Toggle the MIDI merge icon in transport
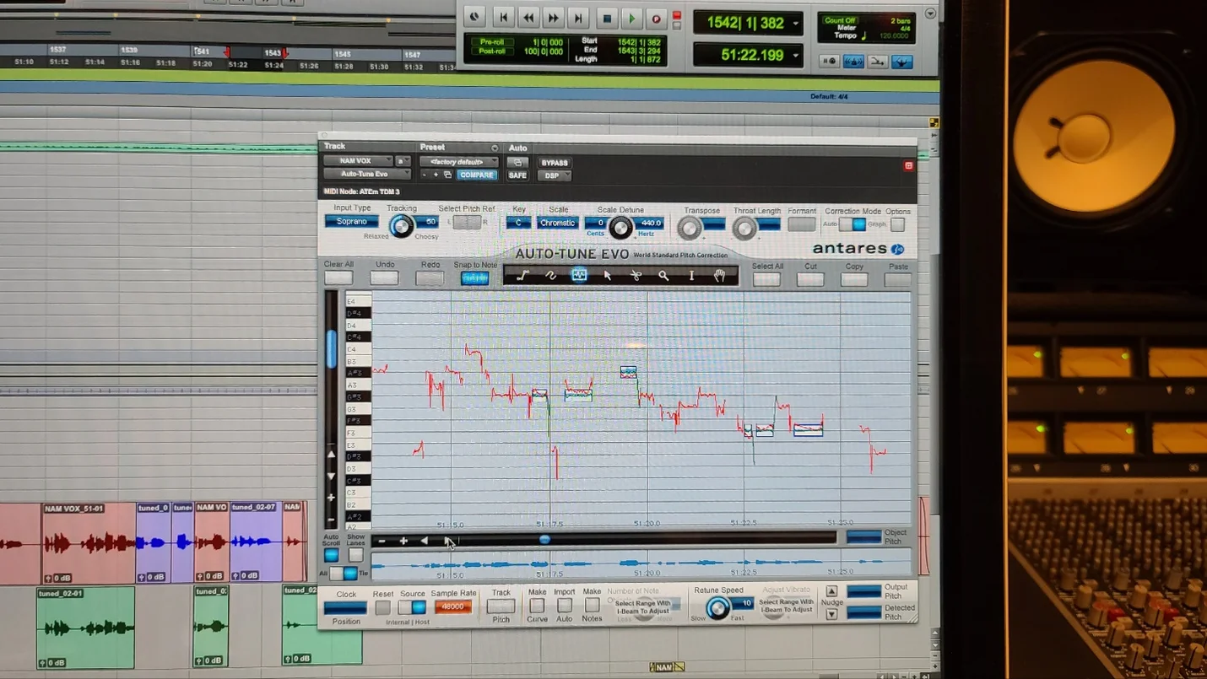 click(878, 62)
